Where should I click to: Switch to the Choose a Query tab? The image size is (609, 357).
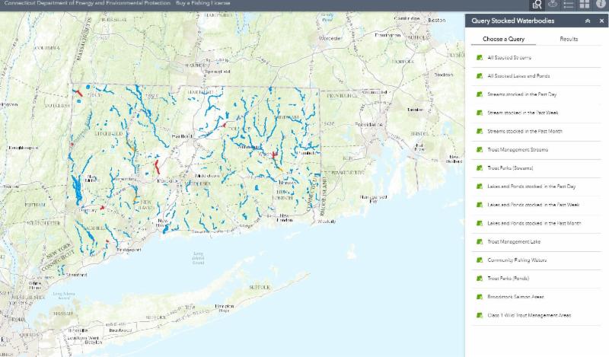[x=503, y=39]
